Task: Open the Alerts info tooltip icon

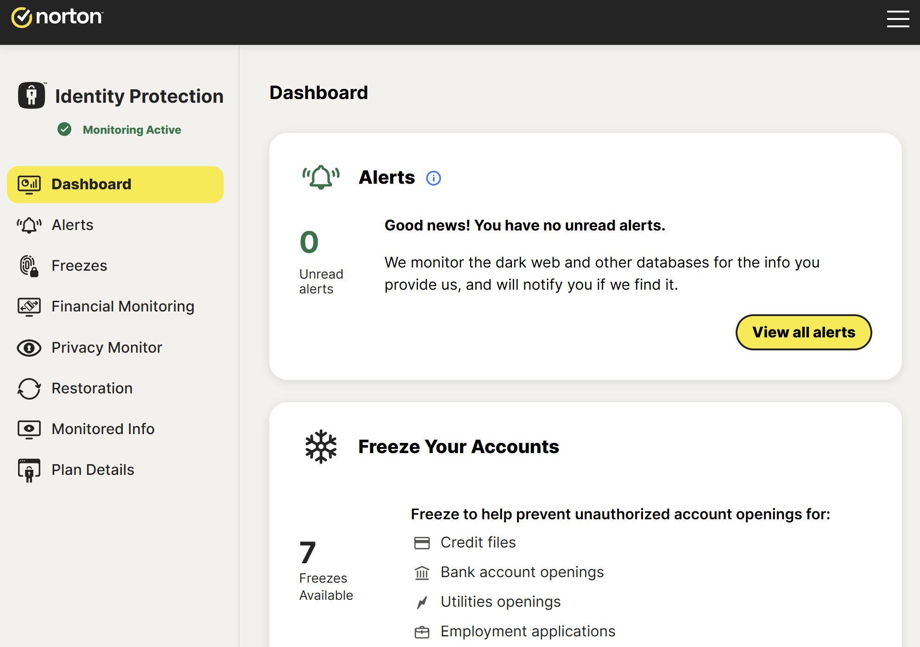Action: [x=434, y=178]
